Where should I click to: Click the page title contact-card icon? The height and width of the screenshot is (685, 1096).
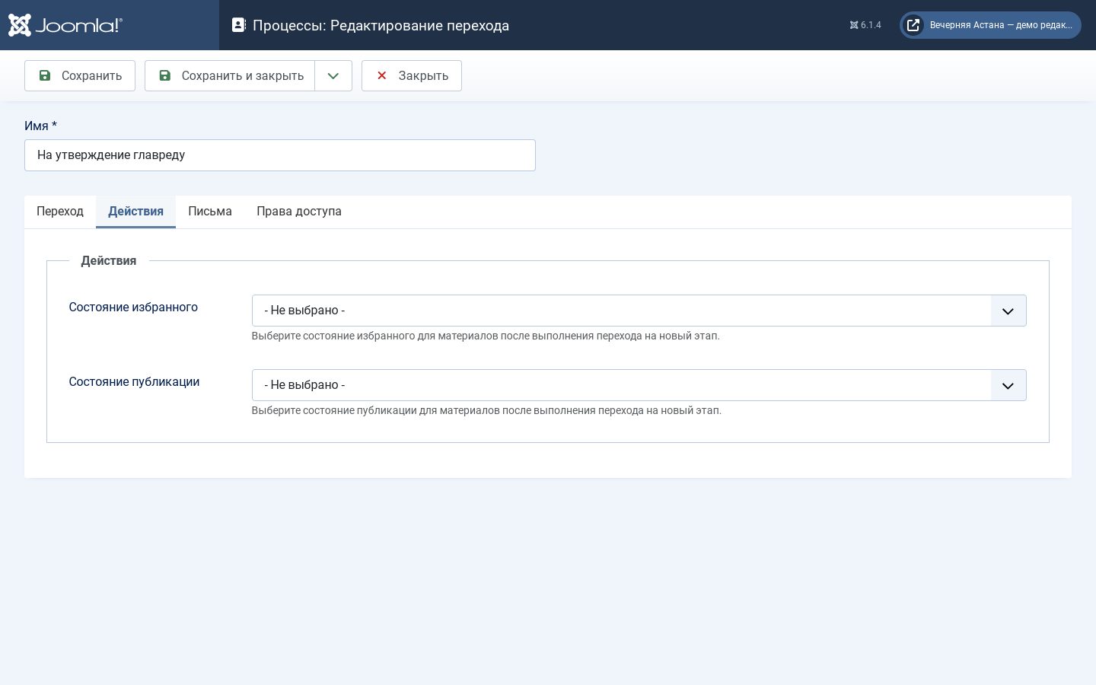pyautogui.click(x=239, y=25)
